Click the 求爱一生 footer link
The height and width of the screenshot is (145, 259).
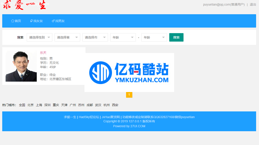point(70,117)
